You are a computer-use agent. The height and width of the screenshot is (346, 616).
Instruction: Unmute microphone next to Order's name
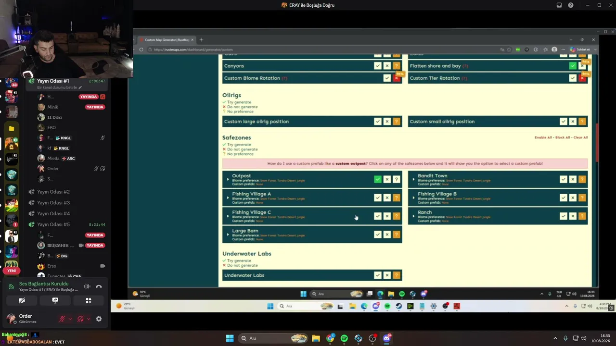click(x=62, y=319)
